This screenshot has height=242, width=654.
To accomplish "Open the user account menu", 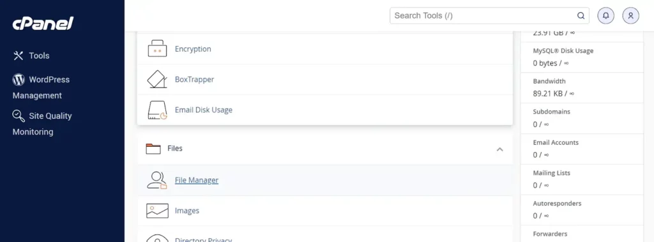I will 630,15.
